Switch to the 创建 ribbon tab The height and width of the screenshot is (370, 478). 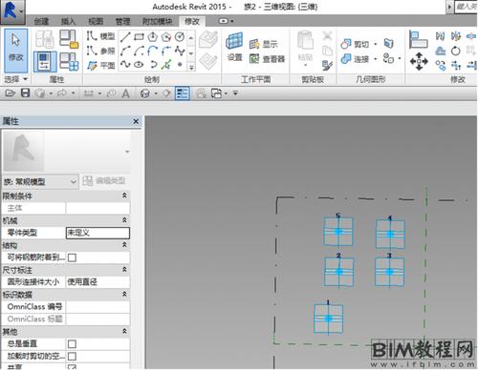tap(41, 21)
